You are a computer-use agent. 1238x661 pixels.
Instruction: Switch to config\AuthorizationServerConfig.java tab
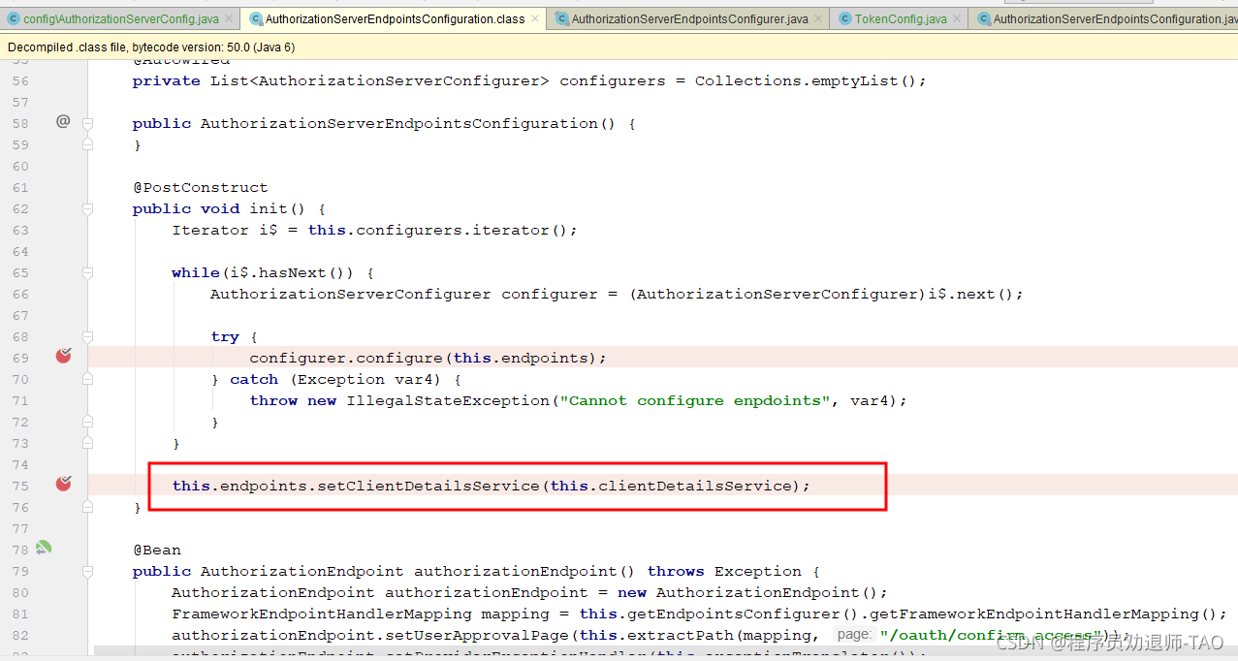120,18
